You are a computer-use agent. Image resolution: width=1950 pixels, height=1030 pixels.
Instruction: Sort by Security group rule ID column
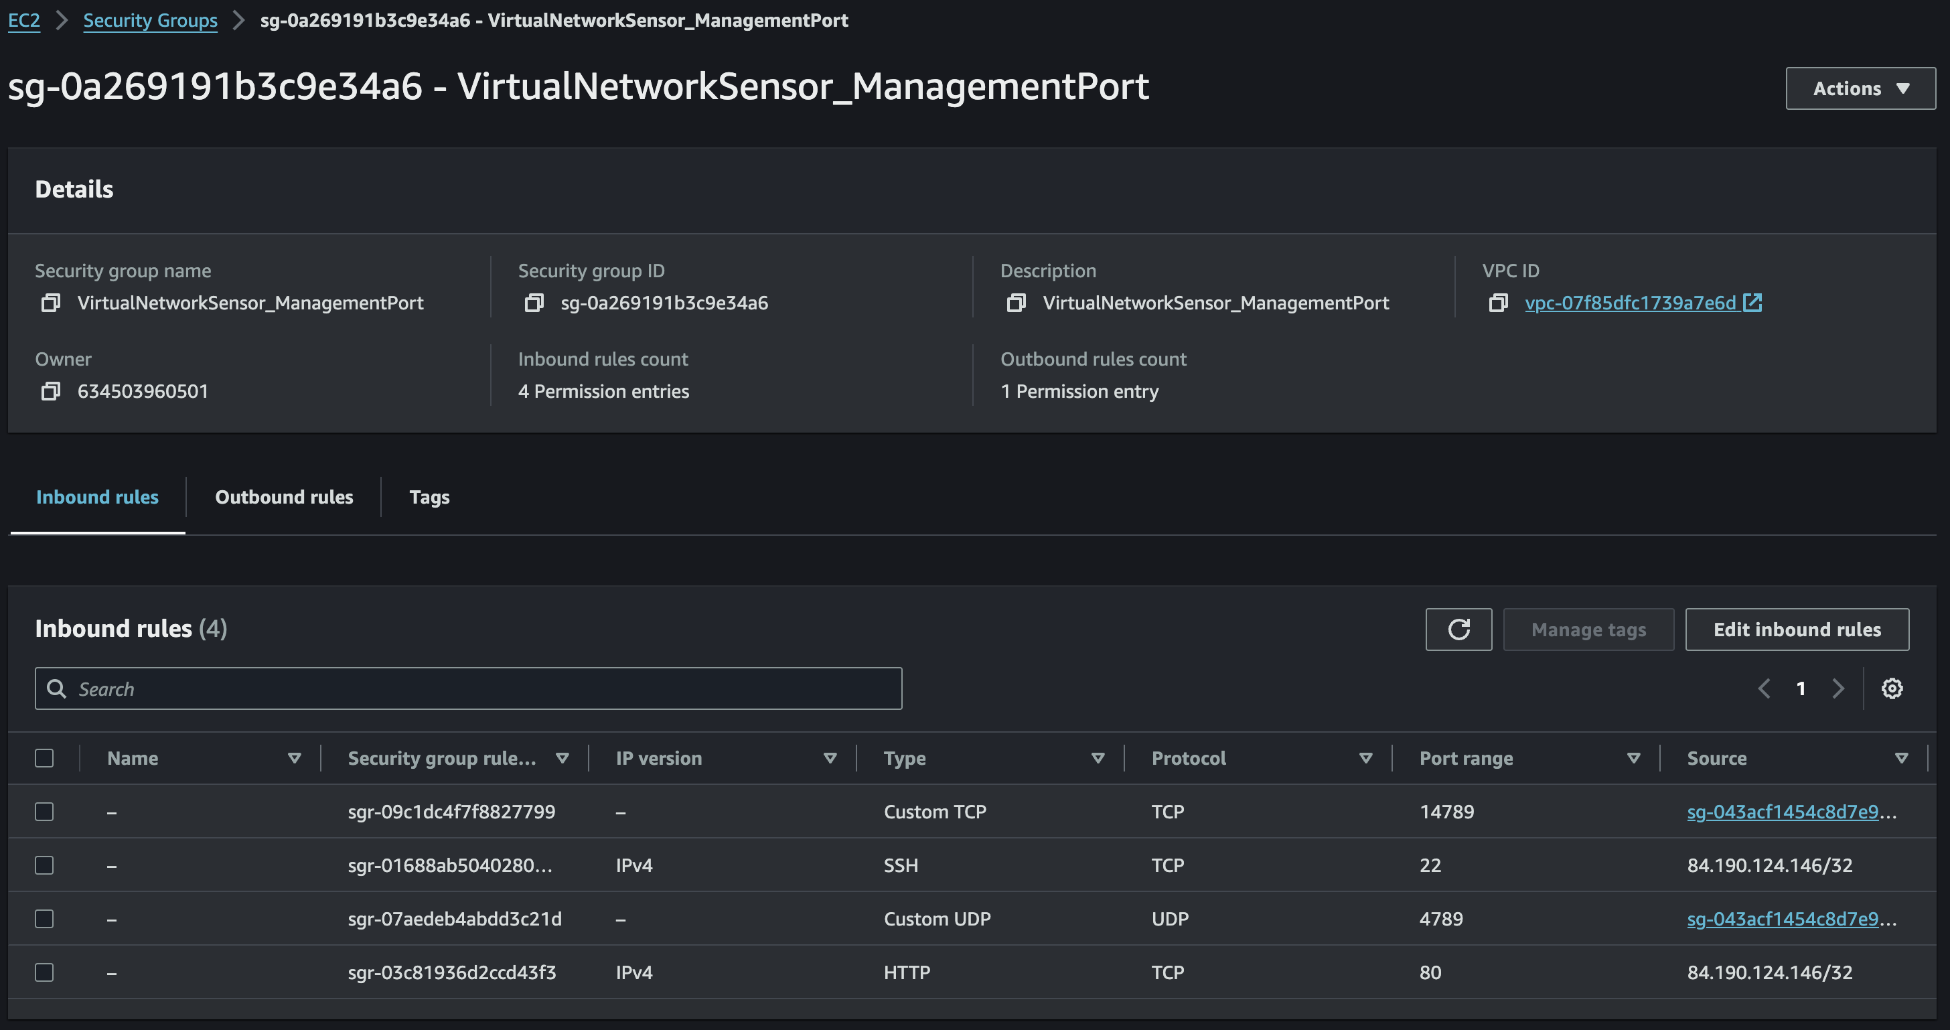point(562,757)
